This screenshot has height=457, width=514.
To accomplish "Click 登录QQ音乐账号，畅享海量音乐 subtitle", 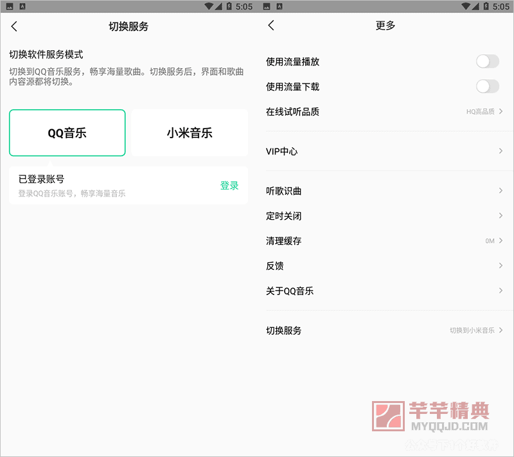I will pos(72,193).
